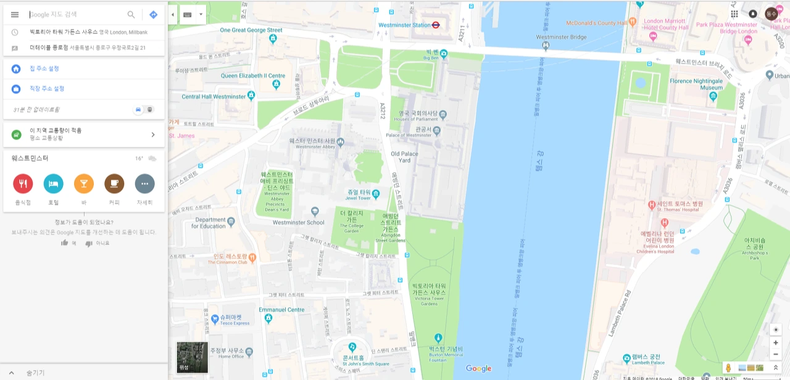Select the bars cocktail icon

[84, 184]
